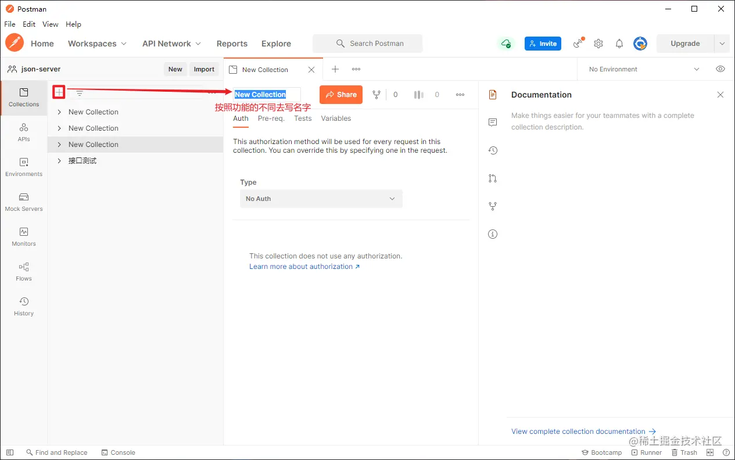Screen dimensions: 735x460
Task: Open the auth Type No Auth dropdown
Action: [x=321, y=199]
